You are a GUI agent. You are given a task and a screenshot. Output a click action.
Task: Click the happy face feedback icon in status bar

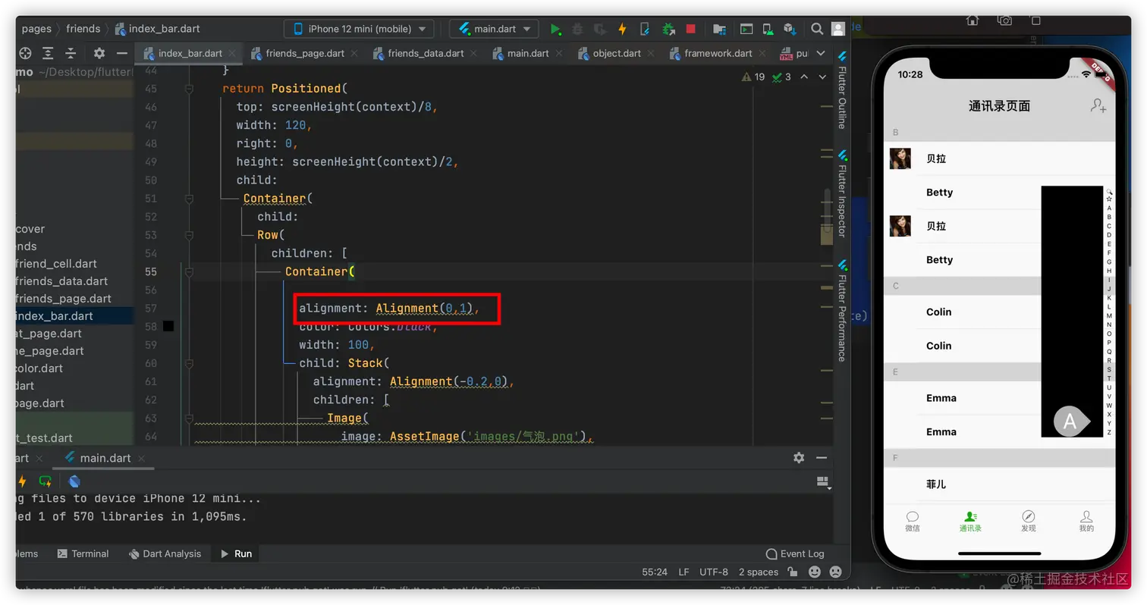(815, 572)
